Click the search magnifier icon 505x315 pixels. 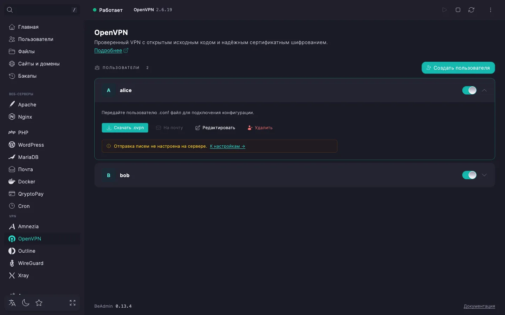(10, 10)
